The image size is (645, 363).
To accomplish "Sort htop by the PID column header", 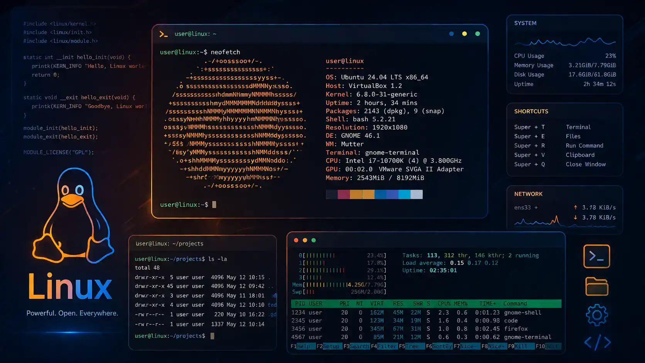I will pos(300,304).
